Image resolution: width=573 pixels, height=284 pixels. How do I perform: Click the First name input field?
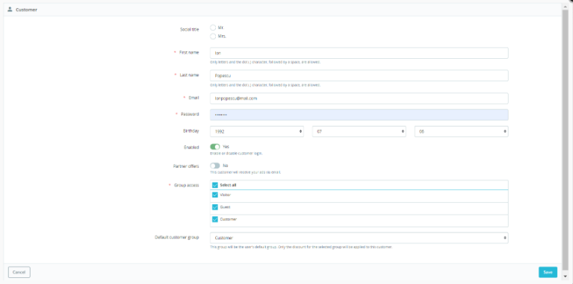click(x=359, y=53)
